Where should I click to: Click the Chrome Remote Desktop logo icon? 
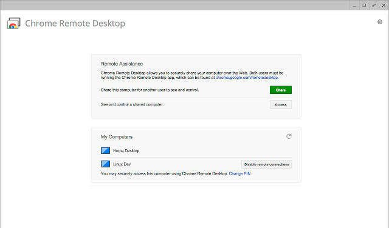[13, 23]
